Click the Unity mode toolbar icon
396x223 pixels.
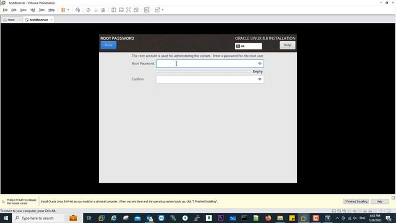pyautogui.click(x=136, y=10)
